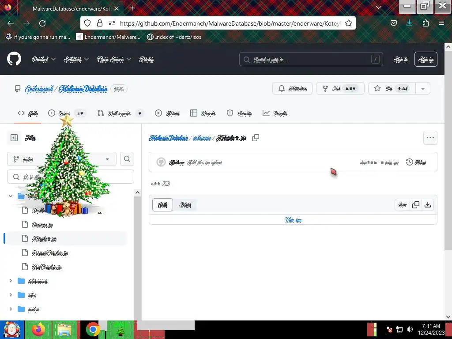Viewport: 452px width, 339px height.
Task: Collapse the Files side panel icon
Action: (14, 138)
